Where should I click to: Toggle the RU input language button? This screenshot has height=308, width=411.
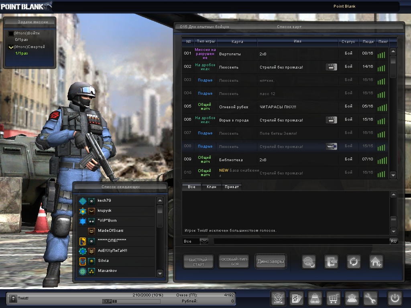pos(393,241)
